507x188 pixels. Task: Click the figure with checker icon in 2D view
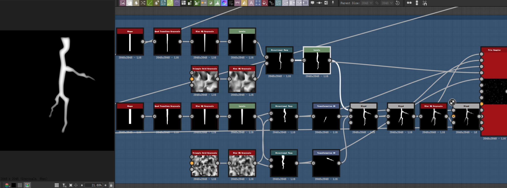(x=64, y=185)
